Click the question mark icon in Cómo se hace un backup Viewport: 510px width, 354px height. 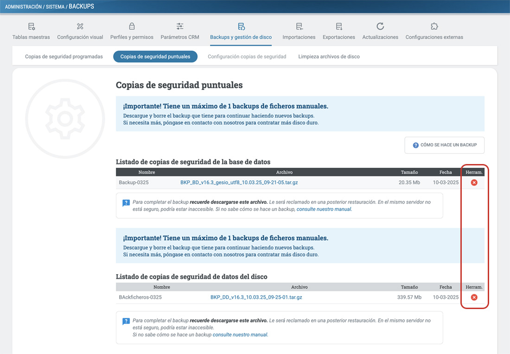tap(416, 145)
